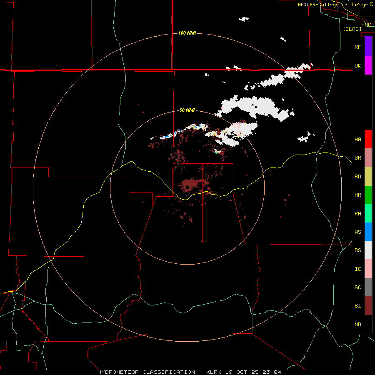Screen dimensions: 375x375
Task: Click the magenta UK color swatch
Action: [368, 65]
